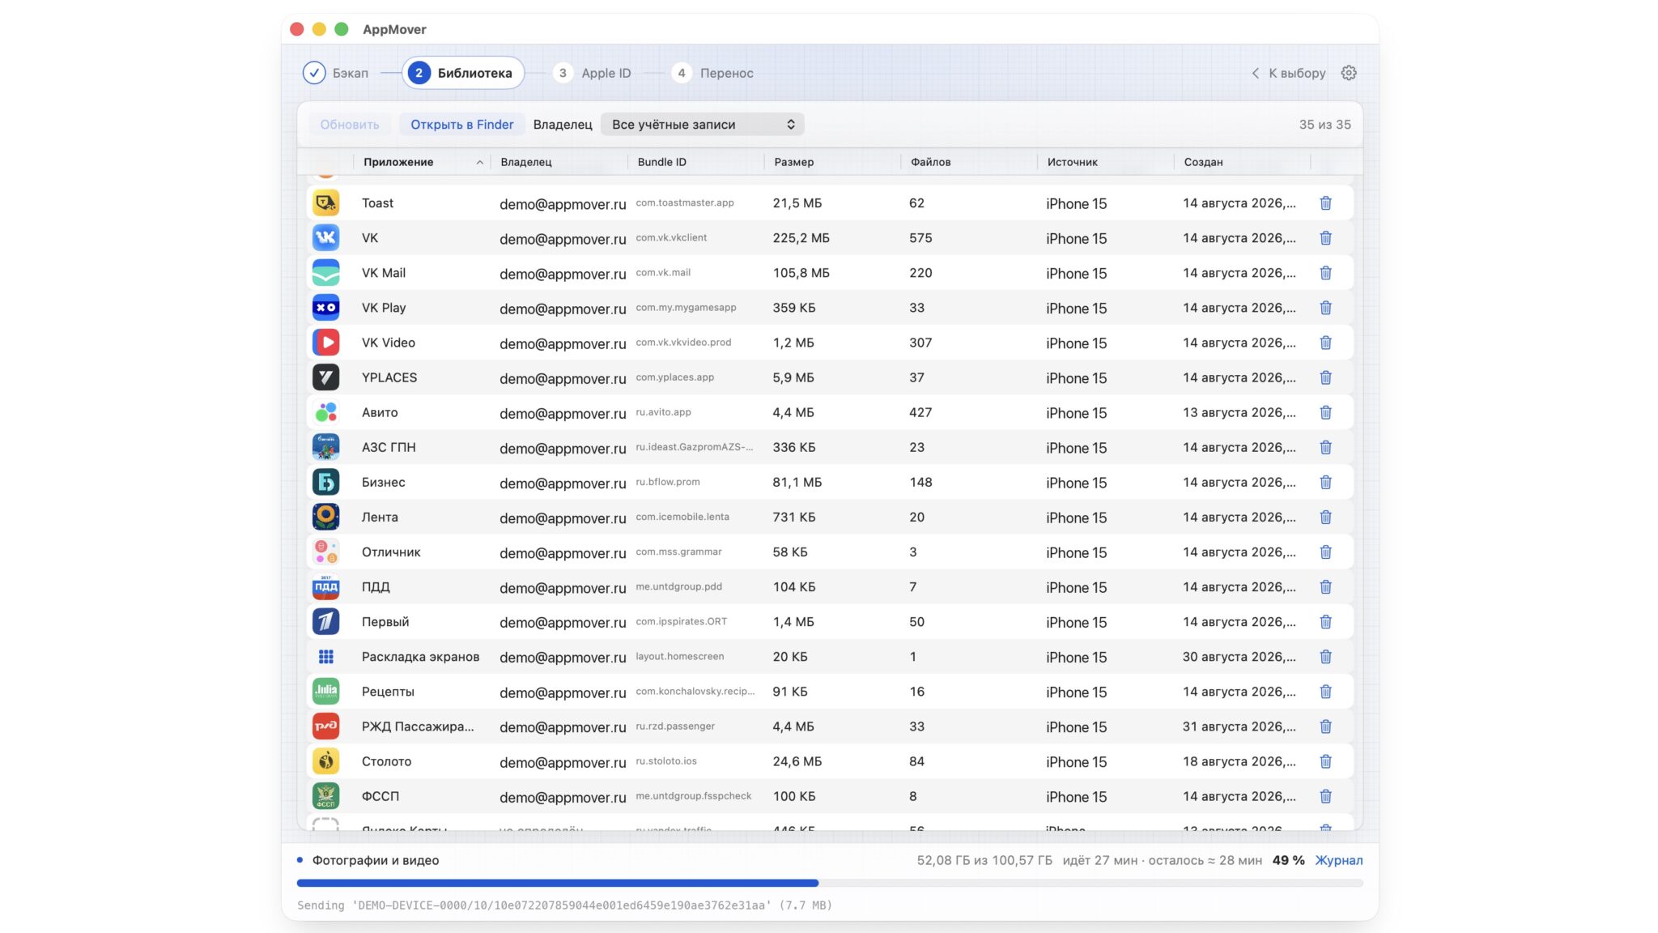Select the Лента row in the list
1658x933 pixels.
click(830, 517)
